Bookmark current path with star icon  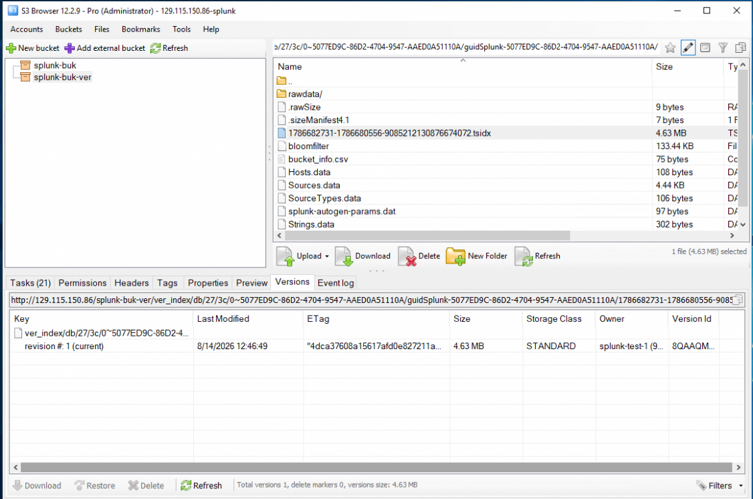tap(670, 47)
